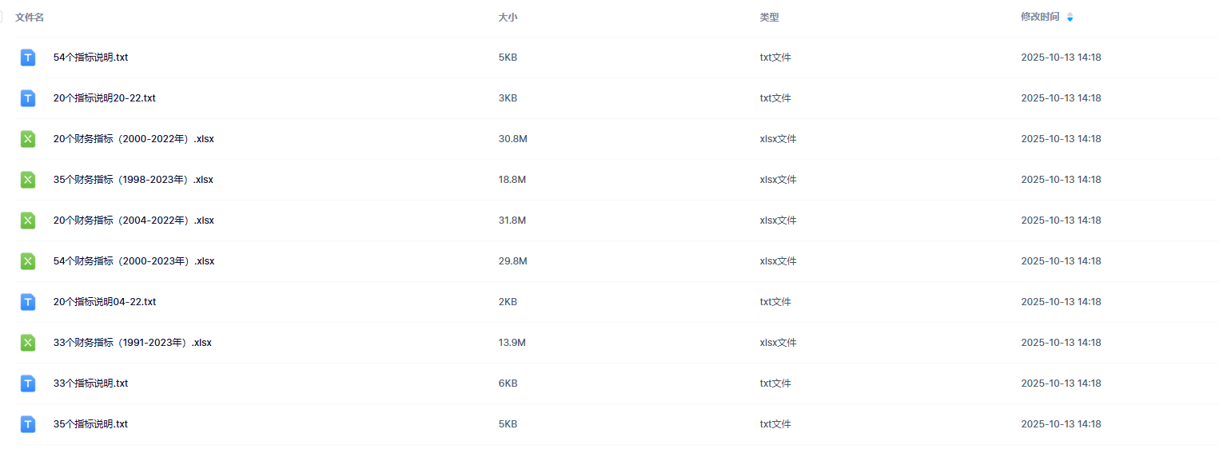Screen dimensions: 1219x453
Task: Toggle the select-all checkbox beside 文件名
Action: click(2, 17)
